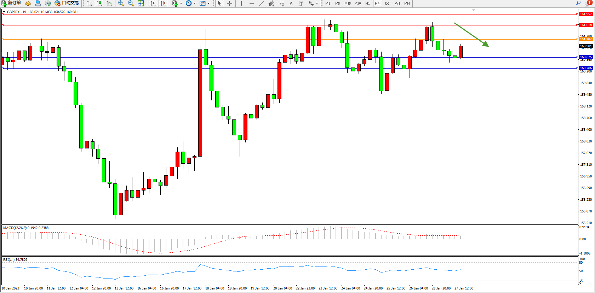Toggle AutoTrading (自动交易) button
The height and width of the screenshot is (293, 595).
click(67, 3)
